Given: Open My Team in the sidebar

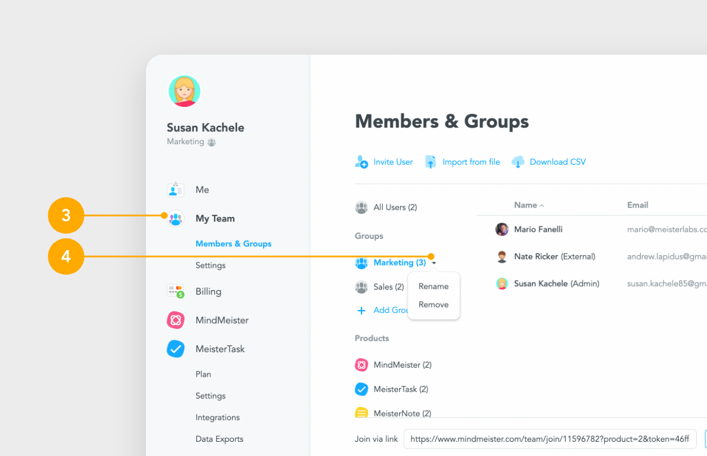Looking at the screenshot, I should [215, 218].
